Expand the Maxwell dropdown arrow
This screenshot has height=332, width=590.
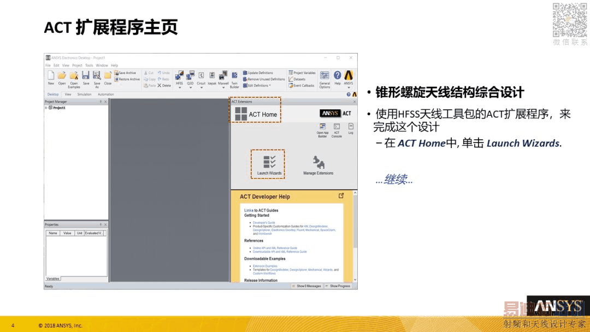pos(223,87)
